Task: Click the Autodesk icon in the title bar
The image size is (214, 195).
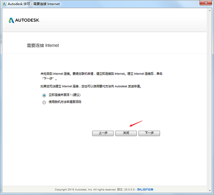Action: (4, 4)
